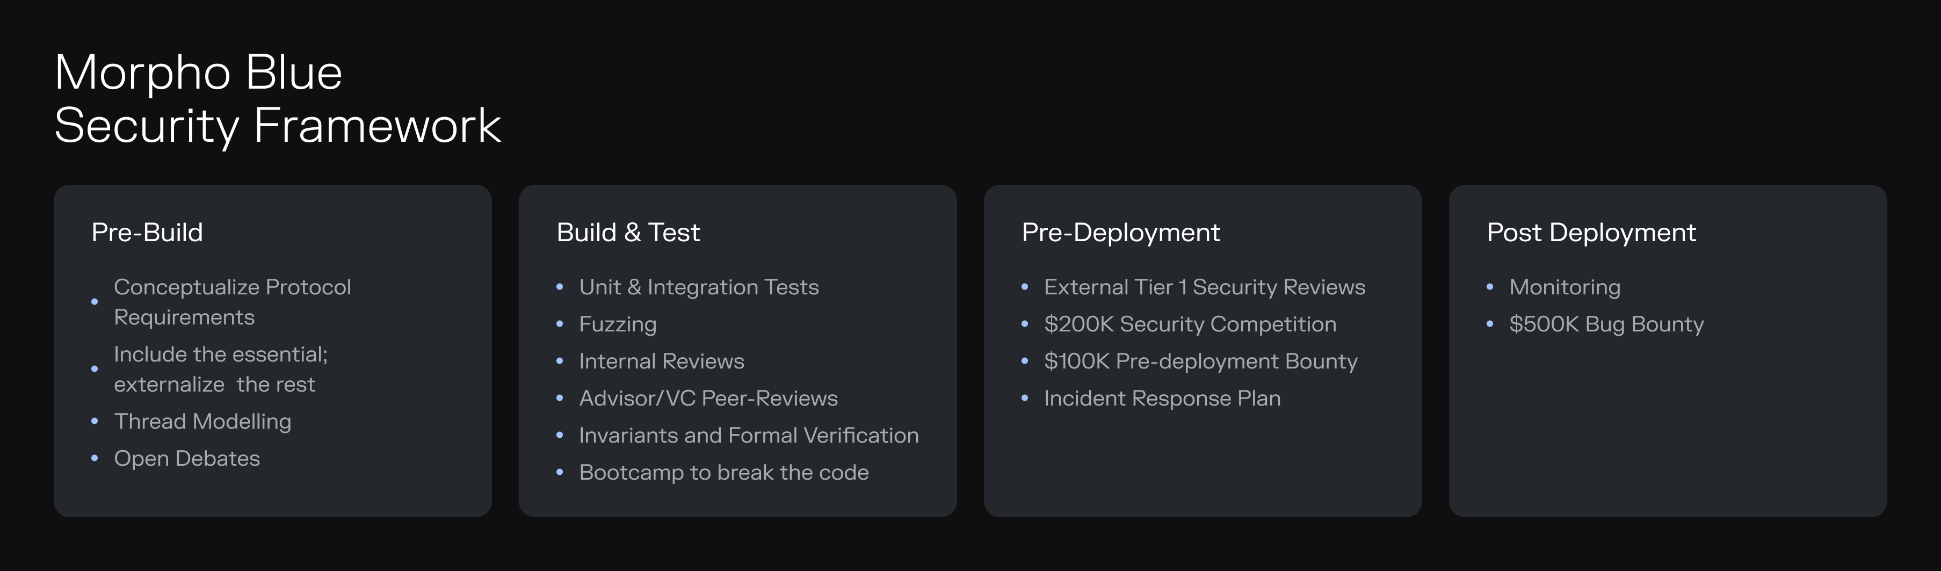This screenshot has width=1941, height=571.
Task: Click Conceptualize Protocol Requirements item
Action: click(232, 301)
